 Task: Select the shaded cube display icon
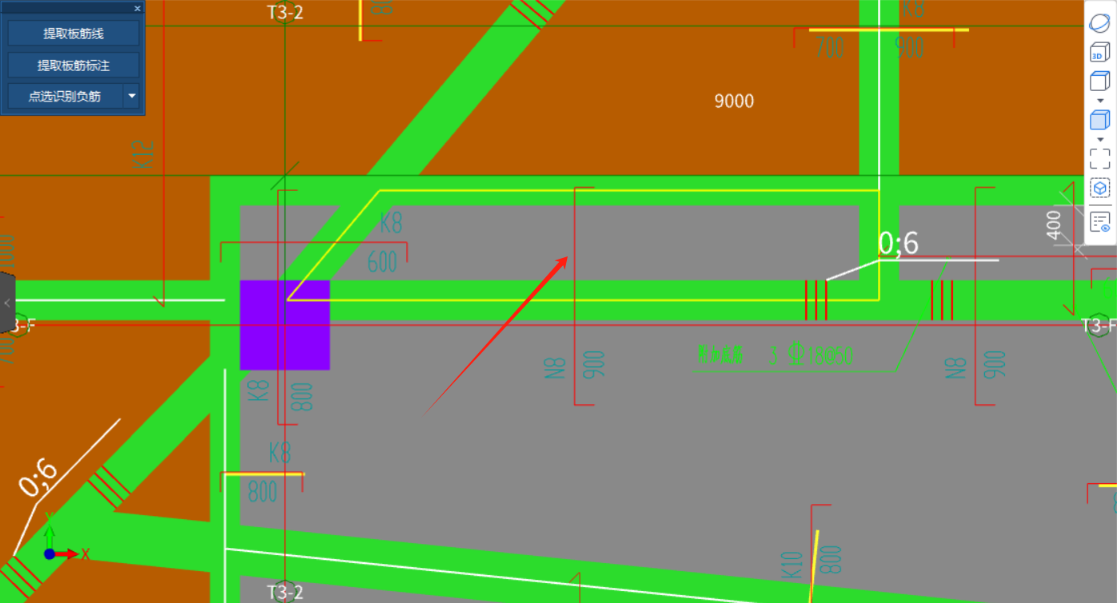[1100, 120]
